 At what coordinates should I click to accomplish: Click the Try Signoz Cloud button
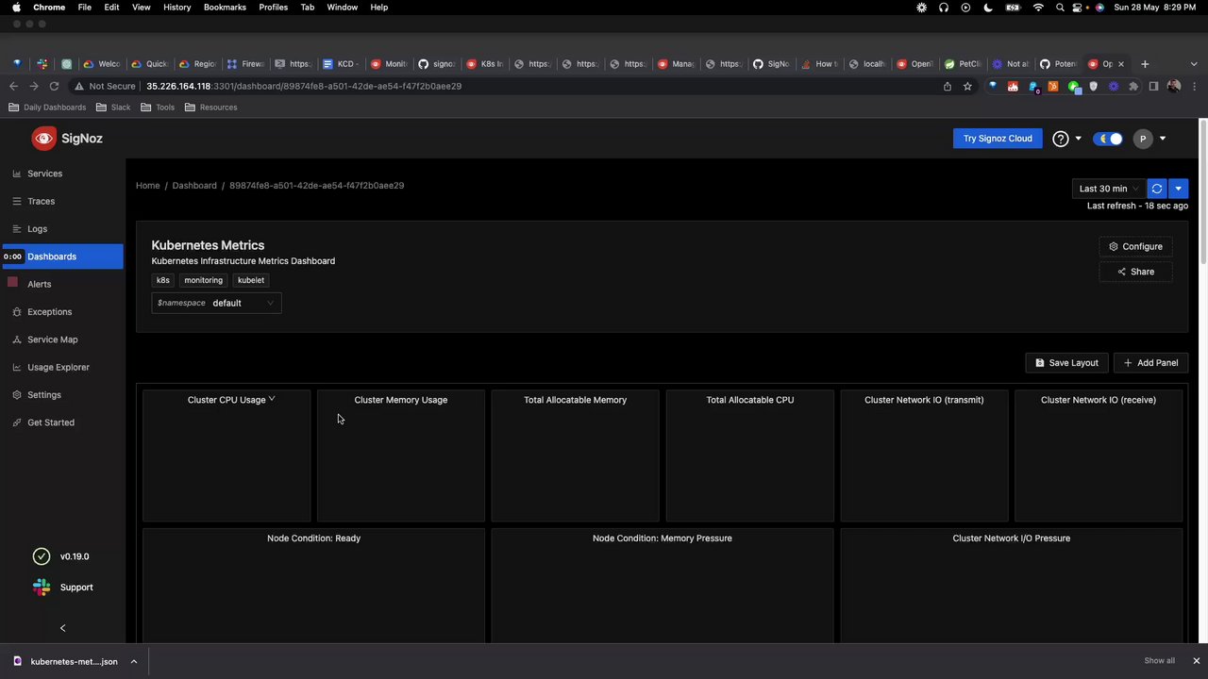click(x=998, y=139)
